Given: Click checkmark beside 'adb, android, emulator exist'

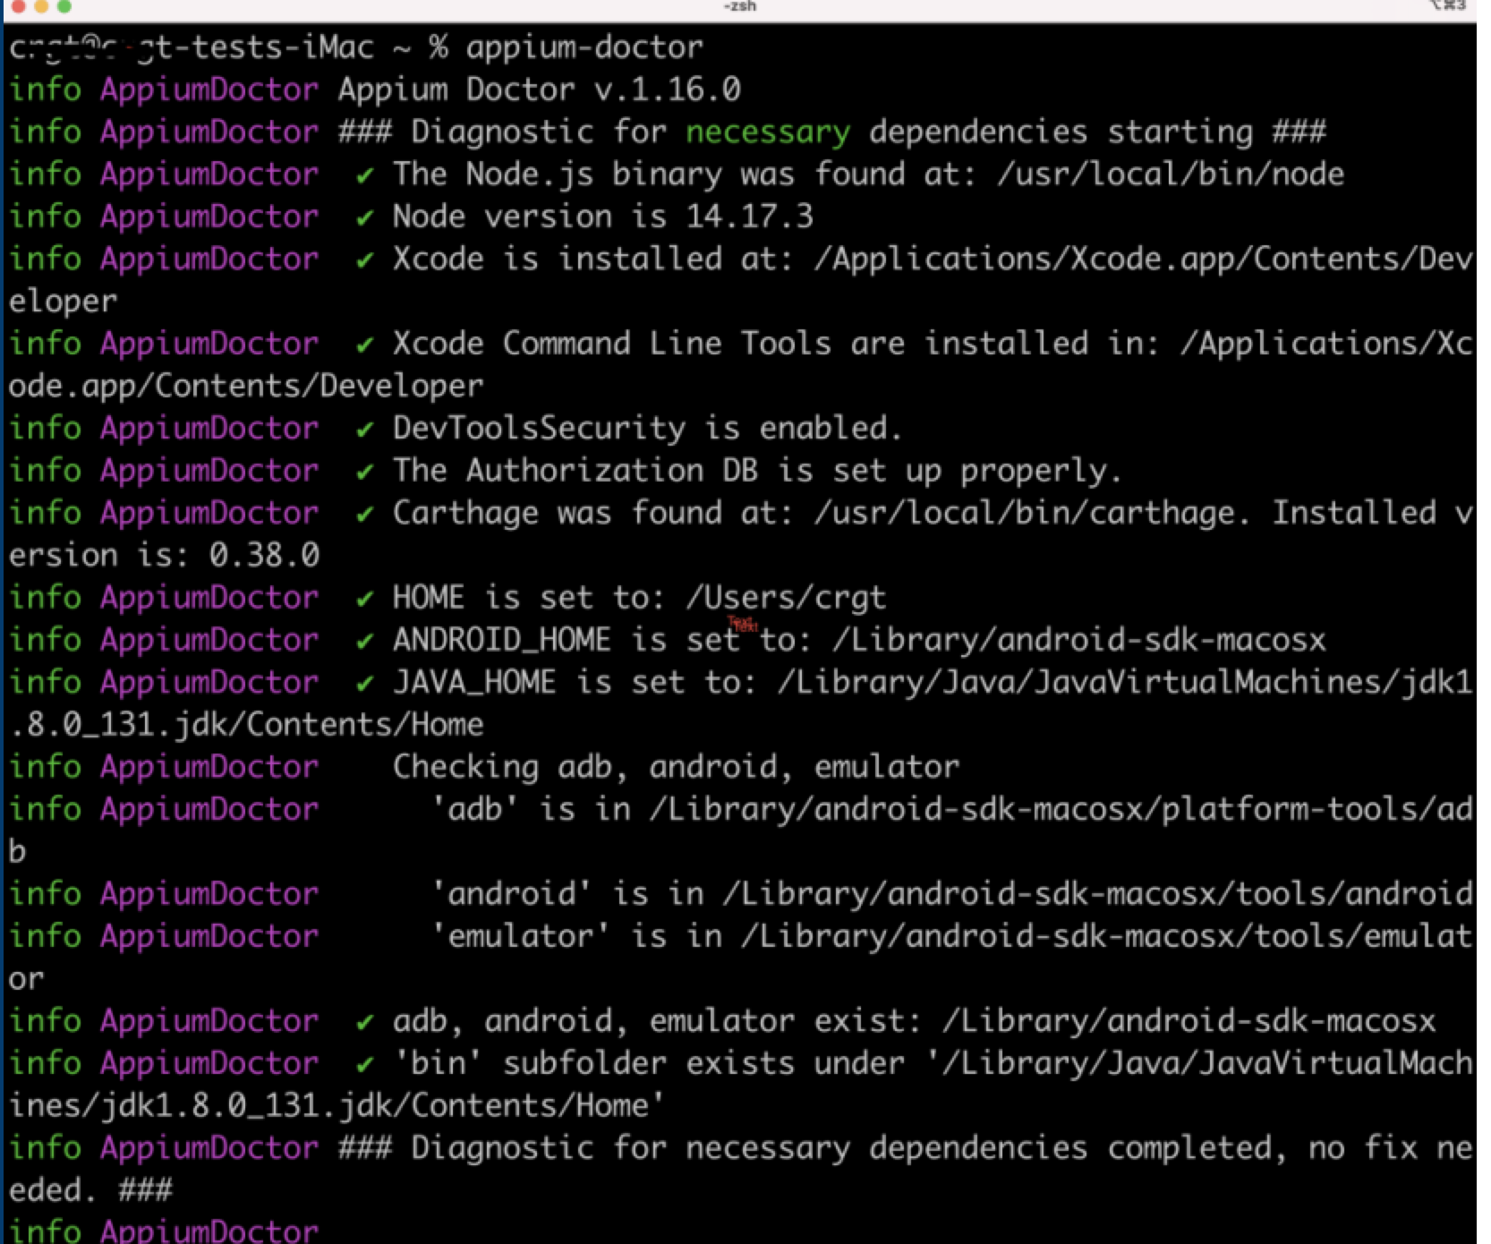Looking at the screenshot, I should (364, 1023).
